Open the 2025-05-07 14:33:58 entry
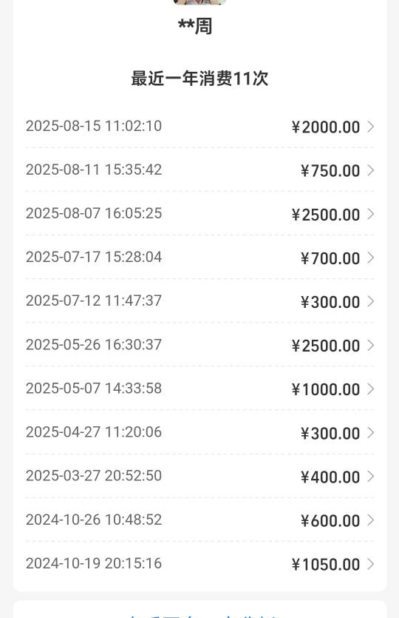Image resolution: width=399 pixels, height=618 pixels. point(199,389)
